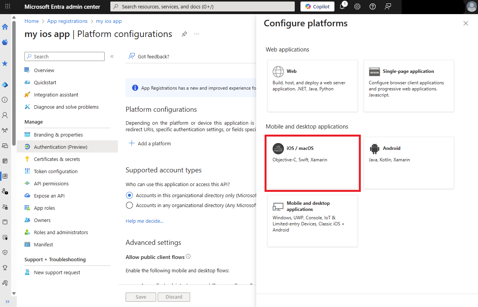
Task: Click the Web globe icon
Action: click(x=278, y=72)
